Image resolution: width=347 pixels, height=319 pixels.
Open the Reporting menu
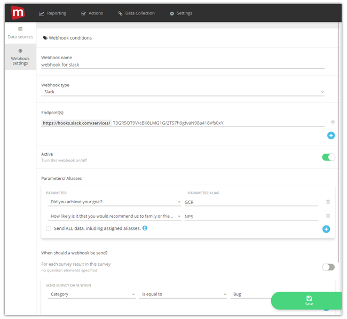(53, 13)
